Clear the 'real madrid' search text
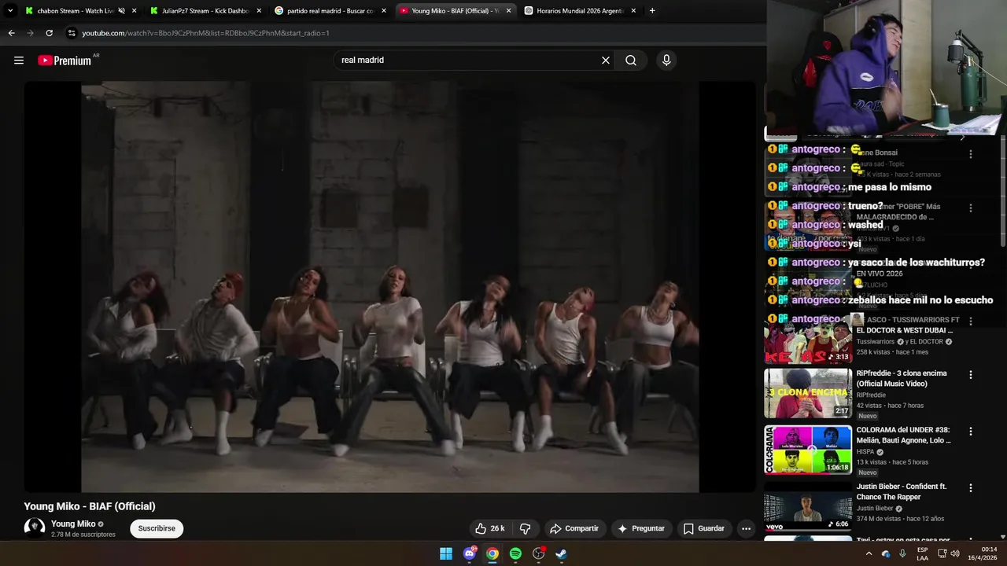The image size is (1007, 566). 606,61
